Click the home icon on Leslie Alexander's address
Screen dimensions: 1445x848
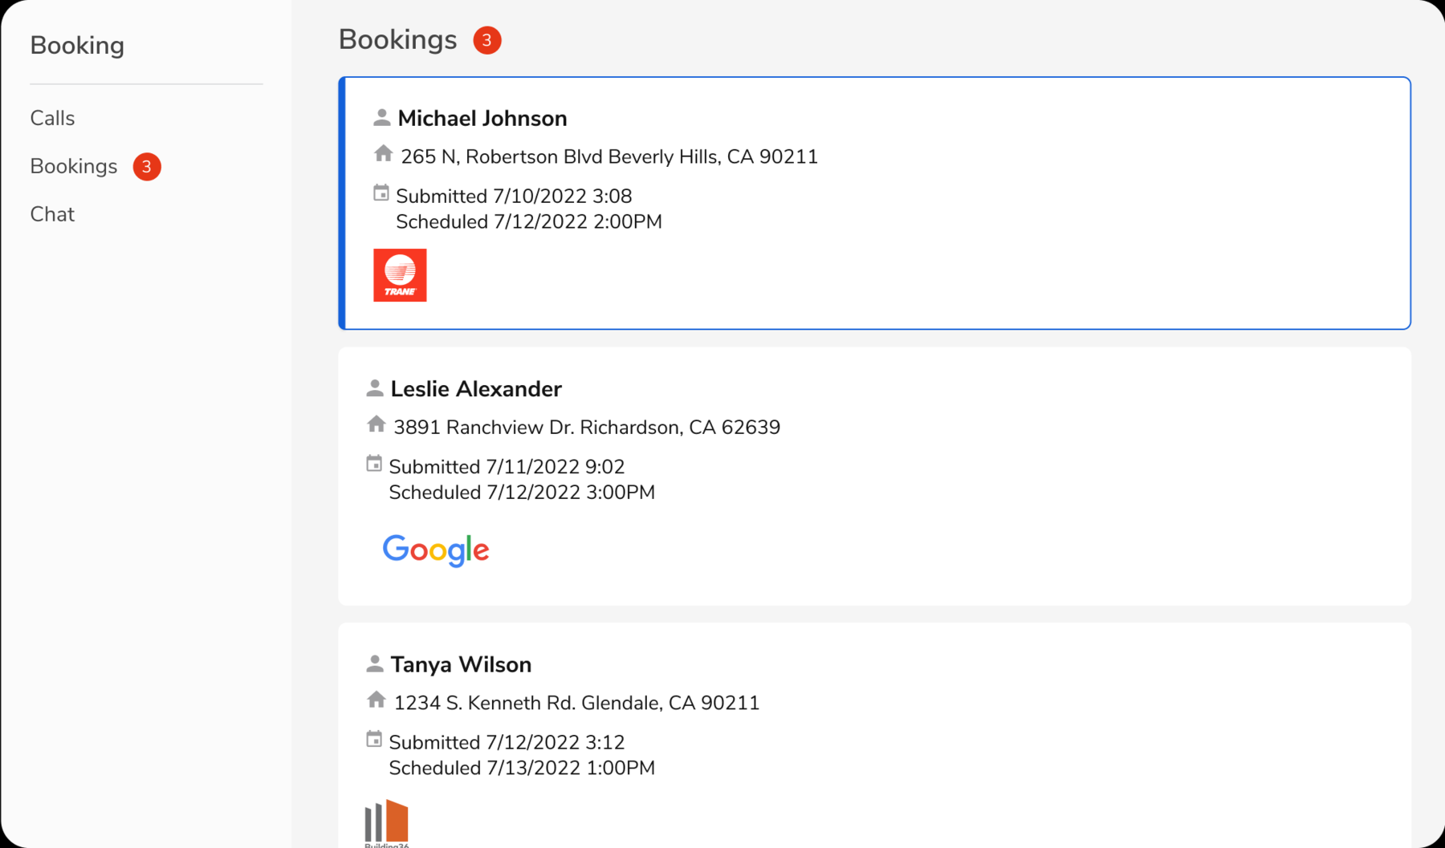376,424
